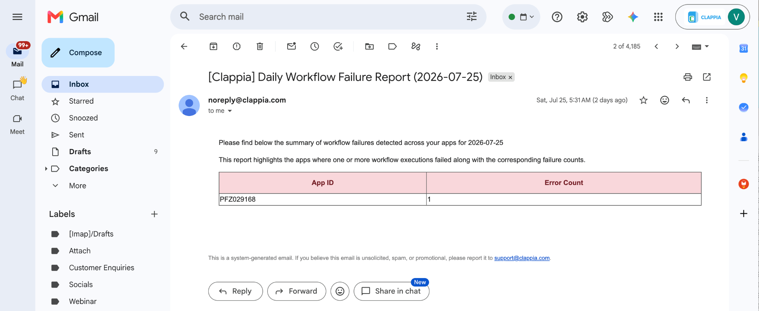Open the Move to folder icon
This screenshot has width=759, height=311.
pyautogui.click(x=369, y=46)
